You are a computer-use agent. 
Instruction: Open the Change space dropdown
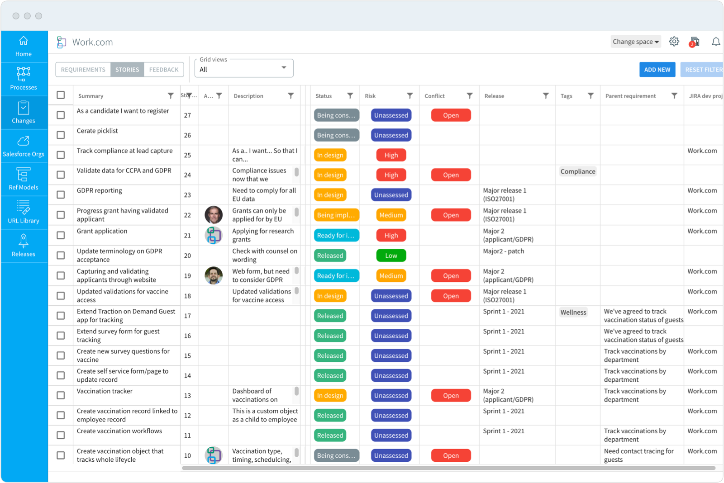(x=635, y=42)
